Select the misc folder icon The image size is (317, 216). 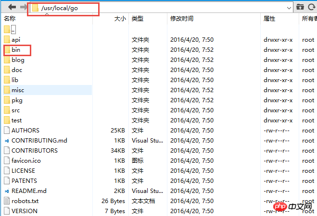[7, 90]
